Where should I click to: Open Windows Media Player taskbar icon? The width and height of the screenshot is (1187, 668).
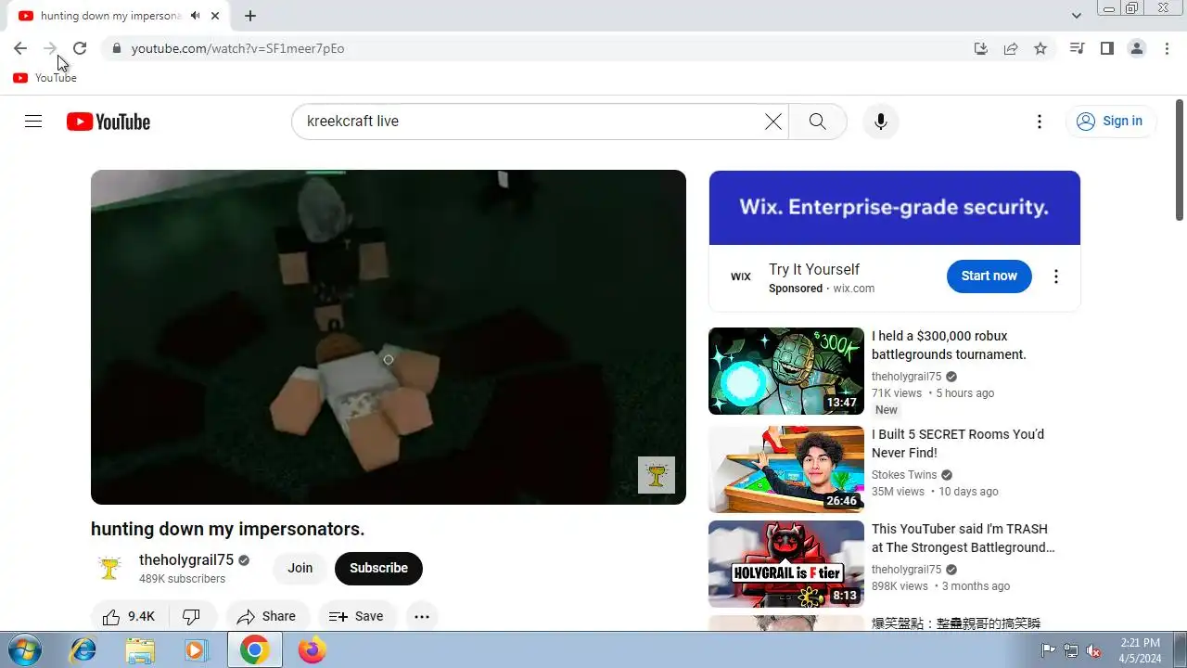click(196, 650)
